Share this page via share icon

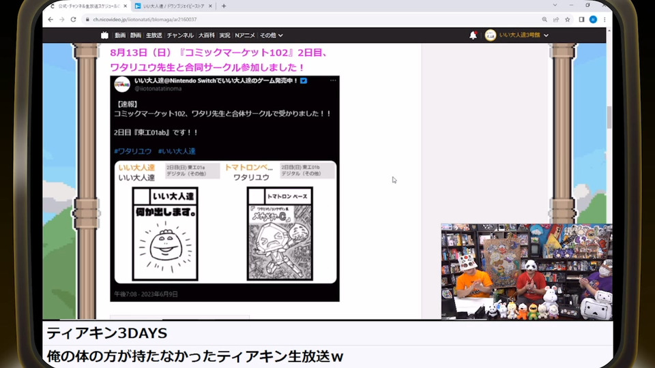coord(556,20)
